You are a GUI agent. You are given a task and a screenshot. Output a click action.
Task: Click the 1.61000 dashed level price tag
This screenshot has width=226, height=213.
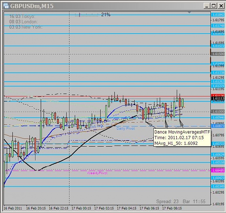click(218, 112)
